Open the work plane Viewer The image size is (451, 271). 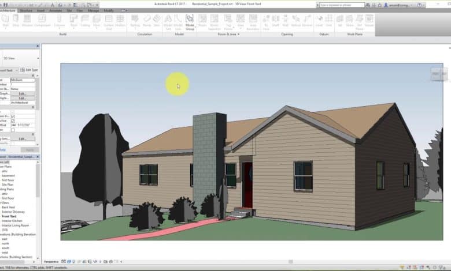coord(369,21)
